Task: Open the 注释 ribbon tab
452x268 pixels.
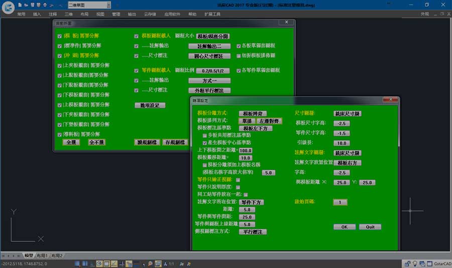Action: (53, 14)
